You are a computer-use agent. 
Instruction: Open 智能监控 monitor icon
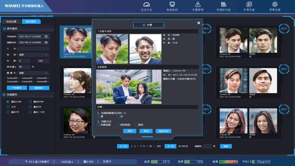click(172, 4)
